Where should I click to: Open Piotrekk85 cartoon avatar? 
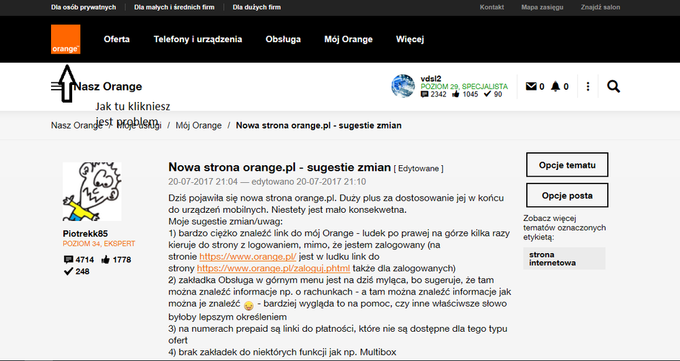point(91,192)
